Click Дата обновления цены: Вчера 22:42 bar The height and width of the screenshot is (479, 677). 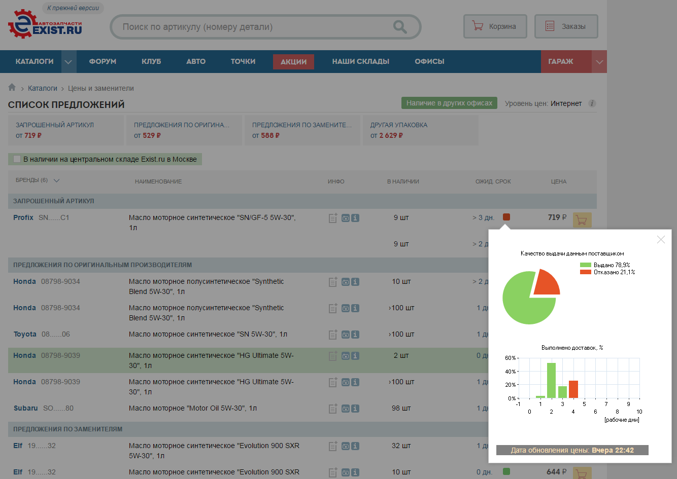pos(572,450)
